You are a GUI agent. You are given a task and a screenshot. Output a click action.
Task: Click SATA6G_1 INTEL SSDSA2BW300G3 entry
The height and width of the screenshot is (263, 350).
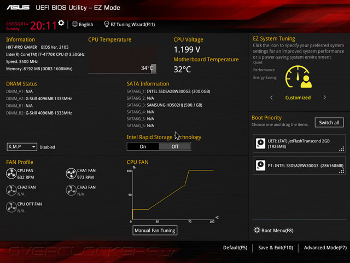point(168,92)
